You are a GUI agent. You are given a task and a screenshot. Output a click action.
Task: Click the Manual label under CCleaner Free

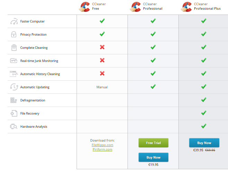pos(102,87)
